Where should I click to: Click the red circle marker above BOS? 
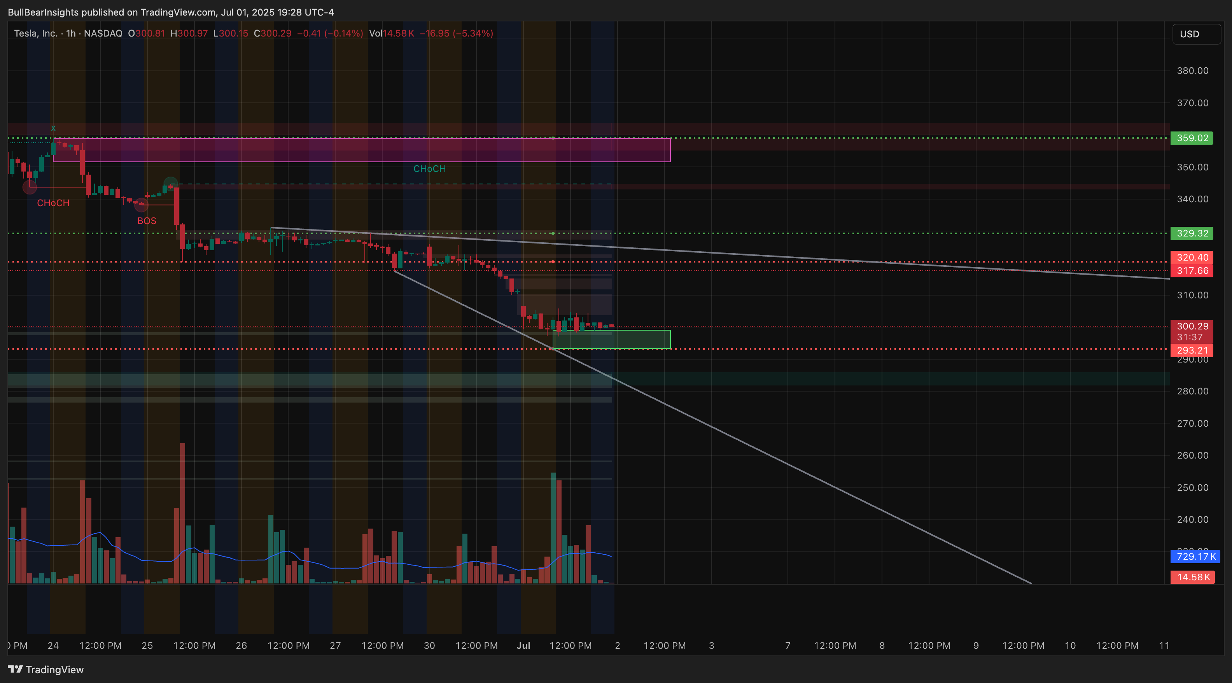[141, 205]
